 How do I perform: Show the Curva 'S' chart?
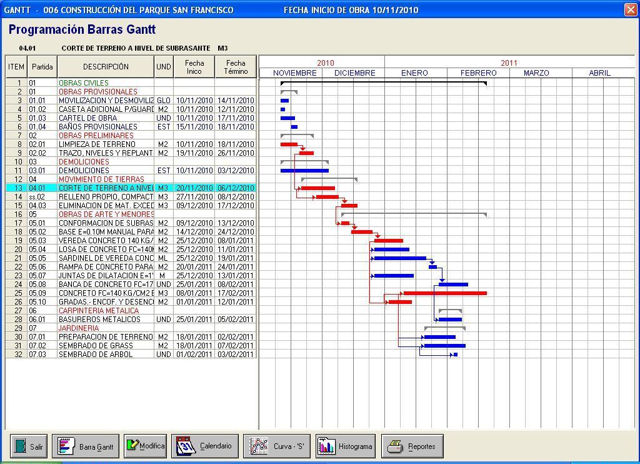tap(276, 446)
